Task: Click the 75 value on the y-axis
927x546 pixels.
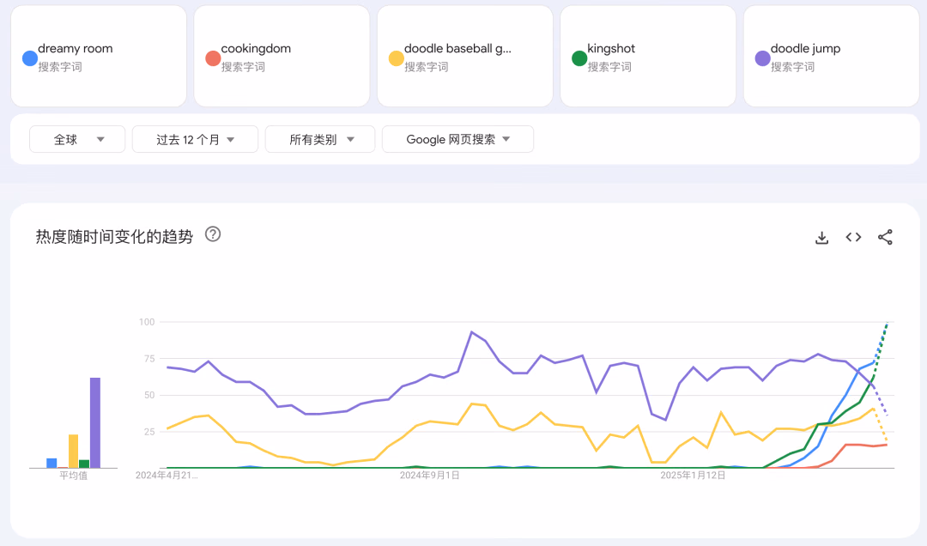Action: pyautogui.click(x=149, y=359)
